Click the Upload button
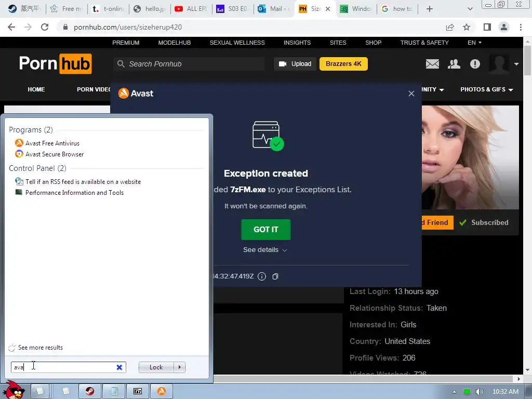This screenshot has height=399, width=532. pyautogui.click(x=295, y=64)
